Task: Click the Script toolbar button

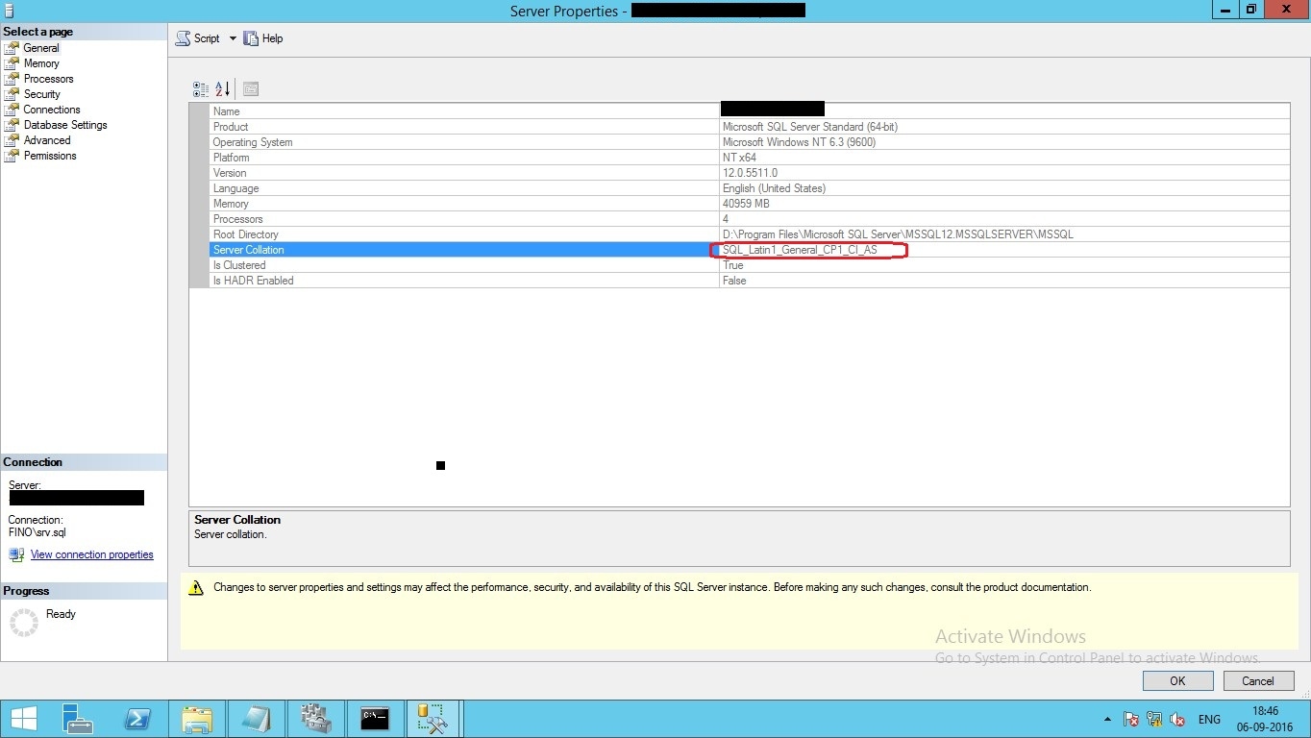Action: 197,38
